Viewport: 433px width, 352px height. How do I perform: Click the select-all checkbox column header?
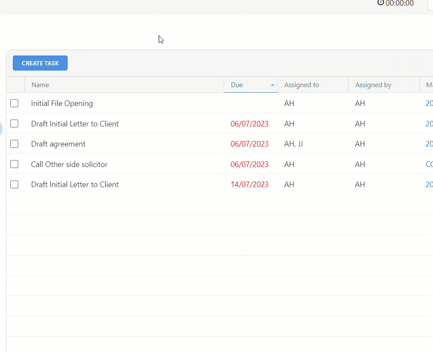(x=15, y=85)
